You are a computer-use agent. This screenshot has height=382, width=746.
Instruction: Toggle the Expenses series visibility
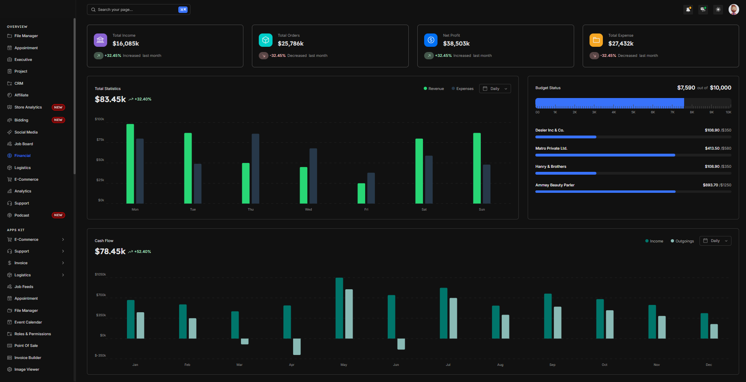pos(462,88)
